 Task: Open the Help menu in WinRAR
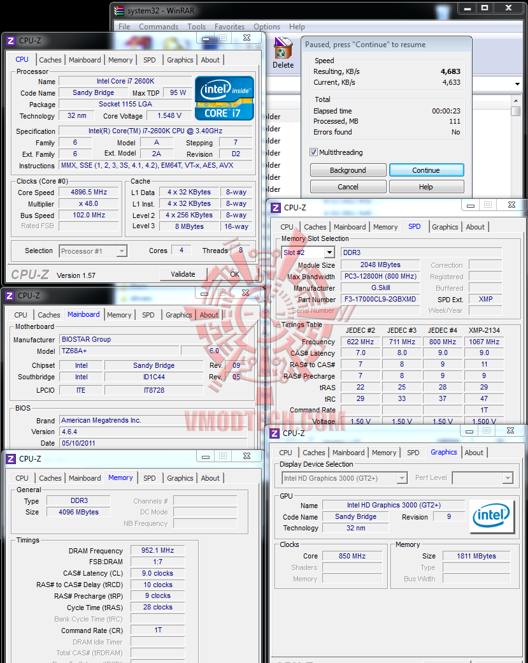(x=297, y=27)
